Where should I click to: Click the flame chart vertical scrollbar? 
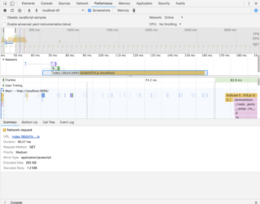258,82
